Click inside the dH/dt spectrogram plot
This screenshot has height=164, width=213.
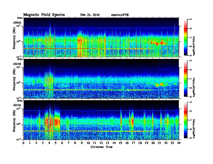click(x=101, y=37)
